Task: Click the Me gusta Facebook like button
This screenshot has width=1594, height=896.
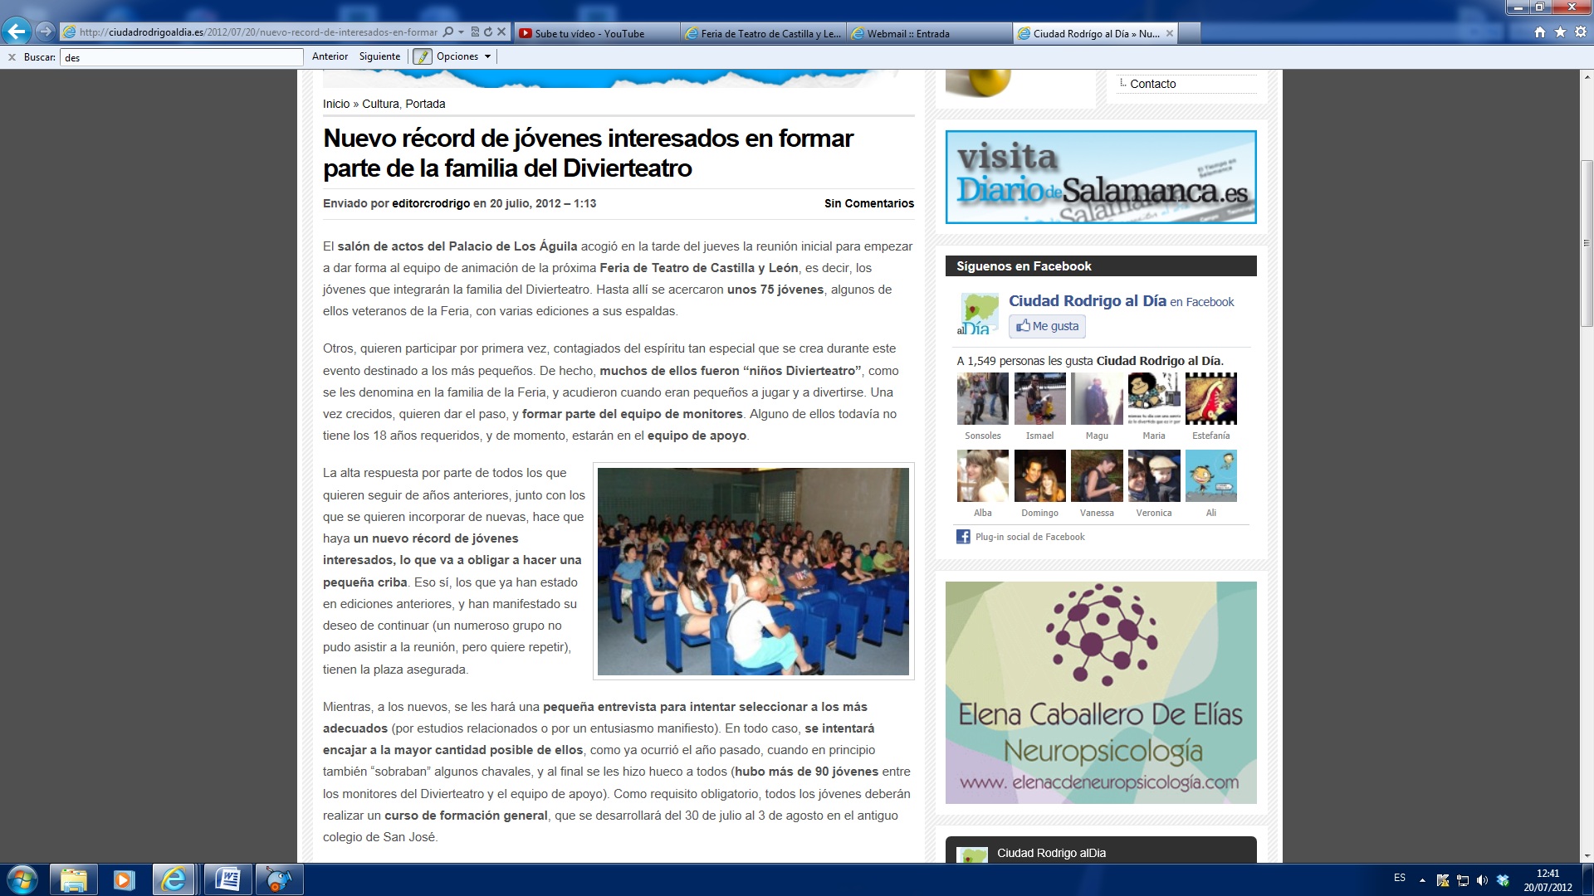Action: point(1047,326)
